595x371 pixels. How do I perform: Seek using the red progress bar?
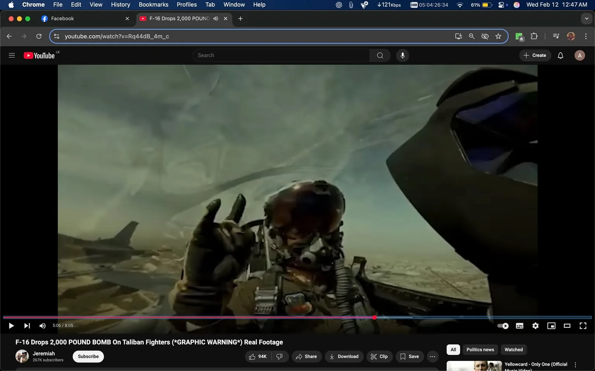(x=374, y=317)
